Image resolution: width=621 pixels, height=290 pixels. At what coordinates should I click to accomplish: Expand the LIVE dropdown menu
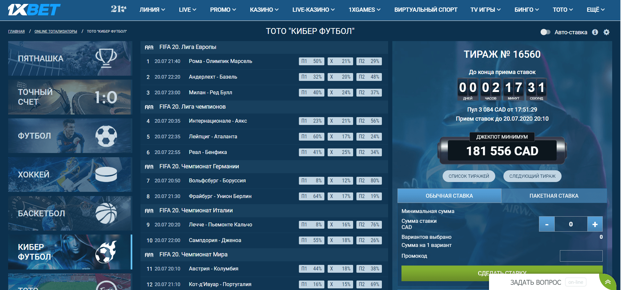tap(188, 10)
